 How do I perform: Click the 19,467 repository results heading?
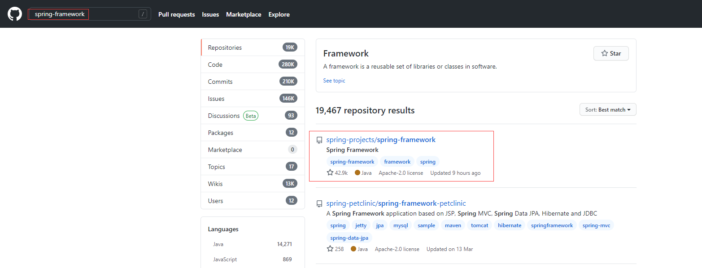[x=365, y=110]
